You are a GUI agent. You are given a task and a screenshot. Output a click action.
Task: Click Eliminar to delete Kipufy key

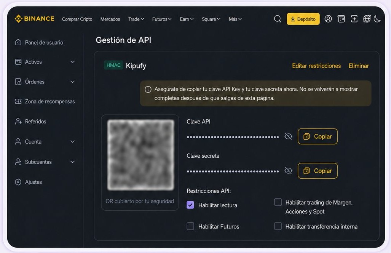359,66
